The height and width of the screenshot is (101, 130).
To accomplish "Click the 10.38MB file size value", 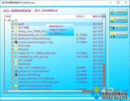I will pos(81,42).
